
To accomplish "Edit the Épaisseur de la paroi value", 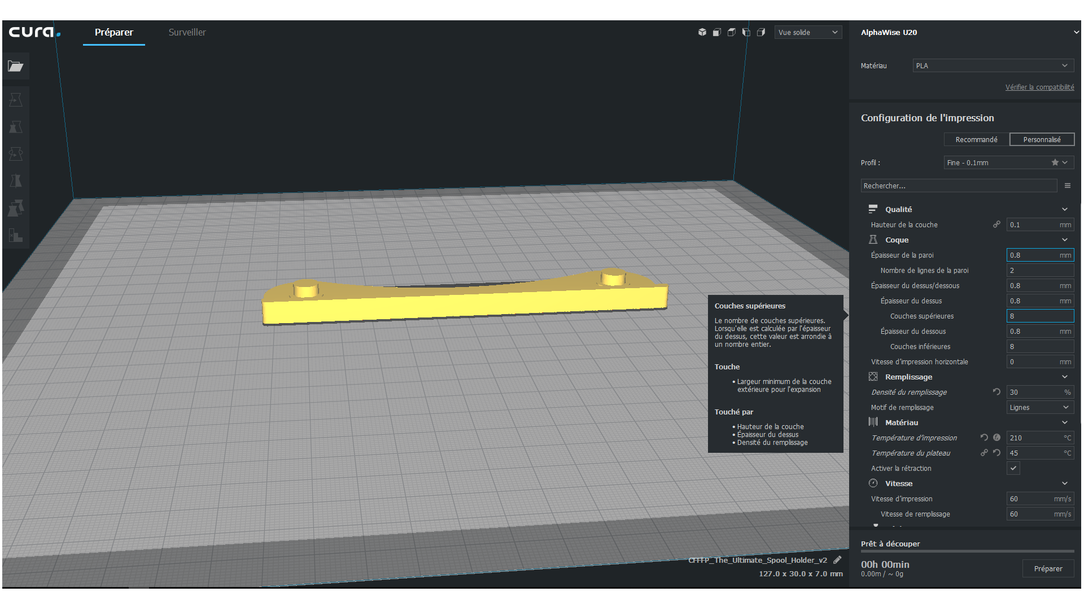I will pos(1040,255).
